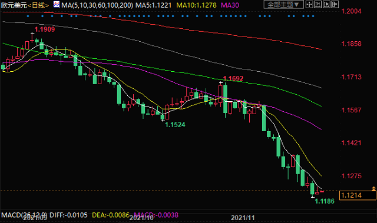This screenshot has height=223, width=377.
Task: Click the 欧元美元 symbol title
Action: [x=14, y=5]
